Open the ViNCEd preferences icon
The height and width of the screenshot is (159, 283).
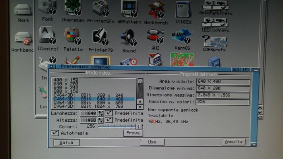click(x=183, y=9)
